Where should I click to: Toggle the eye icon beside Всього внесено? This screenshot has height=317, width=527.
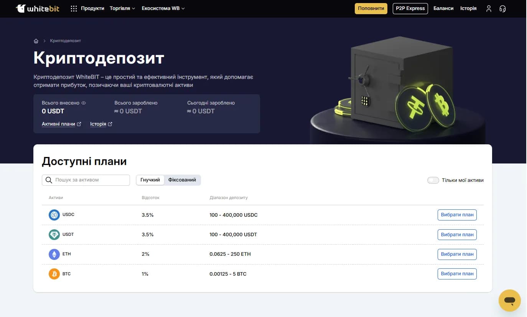point(84,103)
